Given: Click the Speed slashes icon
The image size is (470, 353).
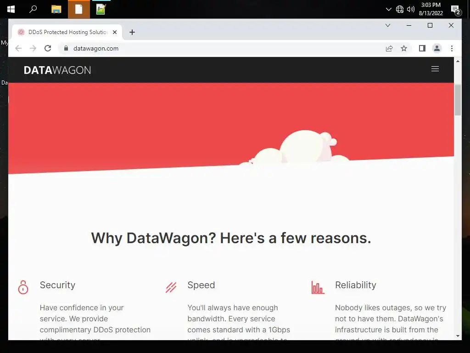Looking at the screenshot, I should 171,287.
